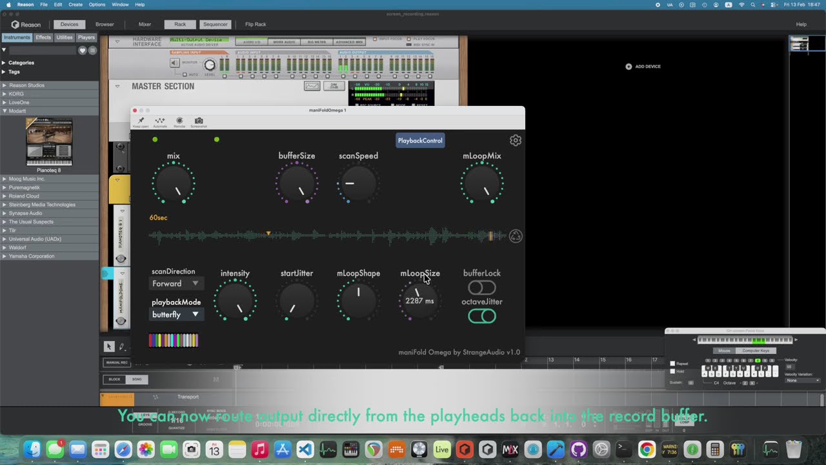The height and width of the screenshot is (465, 826).
Task: Open Photos app in the Dock
Action: 146,449
